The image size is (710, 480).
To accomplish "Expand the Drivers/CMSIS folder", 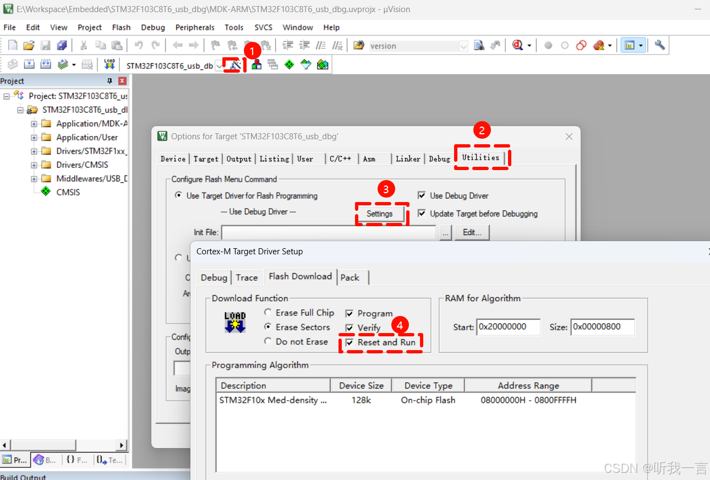I will tap(34, 165).
